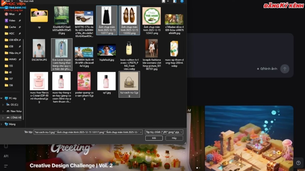Image resolution: width=305 pixels, height=171 pixels.
Task: Open the view mode dropdown arrow
Action: pos(168,1)
